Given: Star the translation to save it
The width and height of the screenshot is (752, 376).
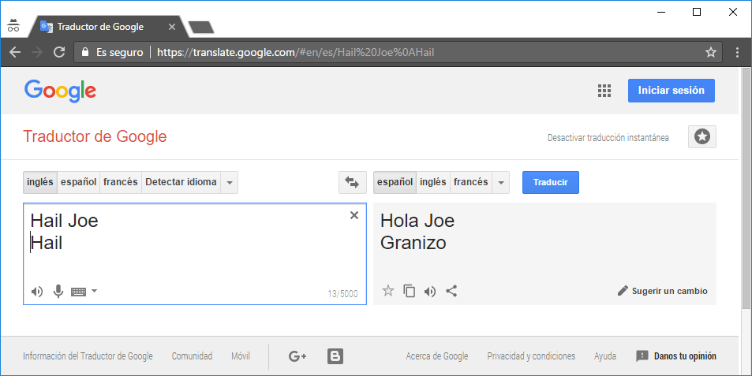Looking at the screenshot, I should tap(387, 291).
